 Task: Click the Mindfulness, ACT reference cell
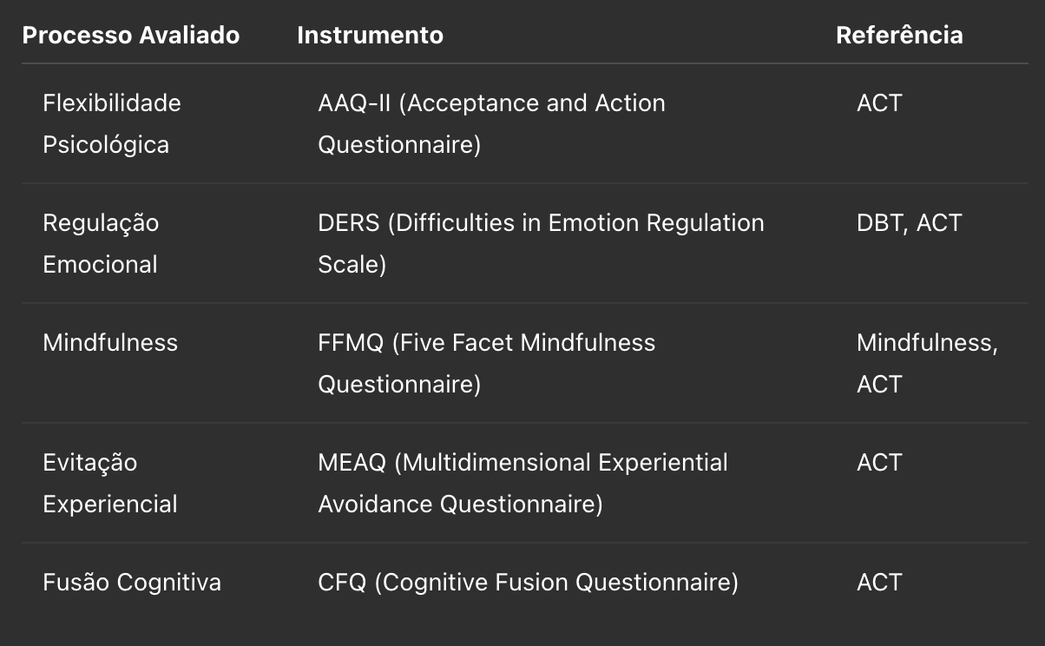(x=927, y=363)
